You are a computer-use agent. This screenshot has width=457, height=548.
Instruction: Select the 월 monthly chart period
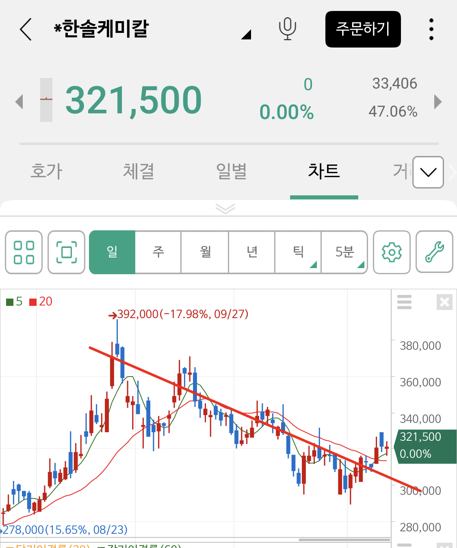pos(205,252)
